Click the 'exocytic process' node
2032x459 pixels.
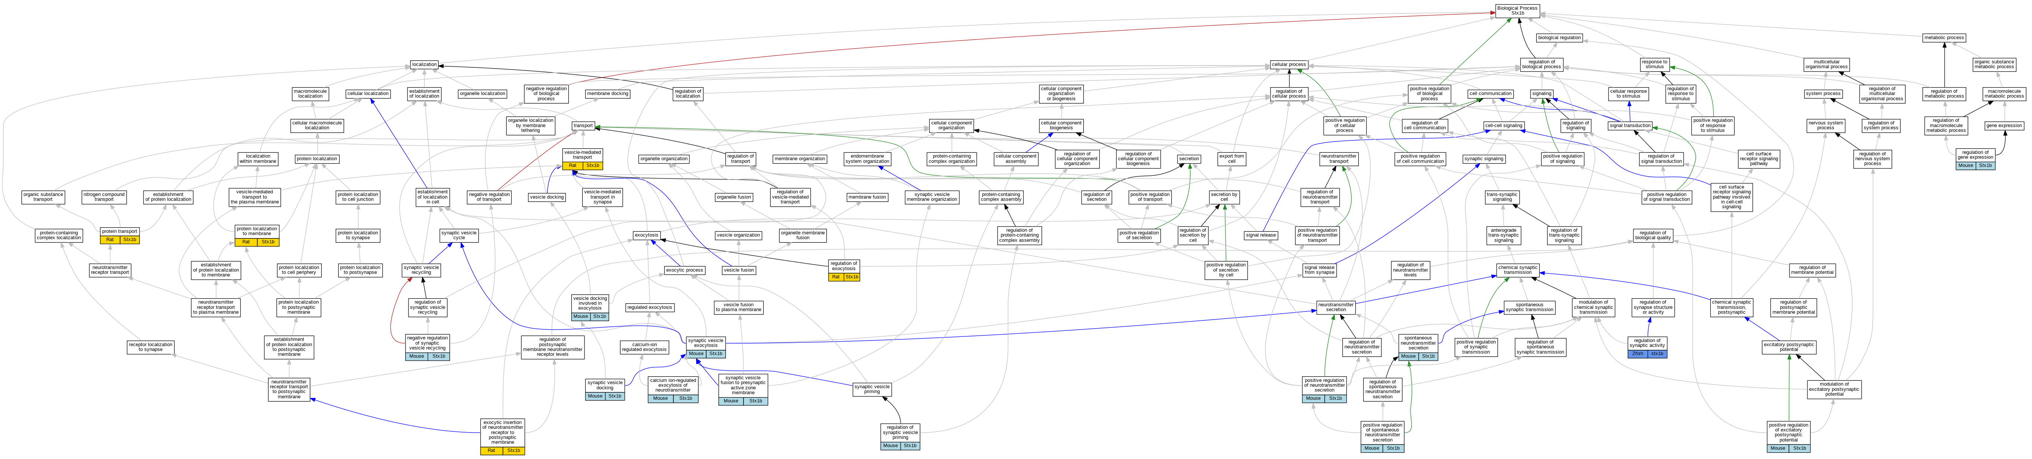(685, 270)
